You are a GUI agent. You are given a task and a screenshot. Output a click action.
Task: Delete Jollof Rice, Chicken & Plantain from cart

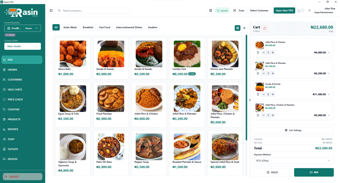(x=258, y=115)
